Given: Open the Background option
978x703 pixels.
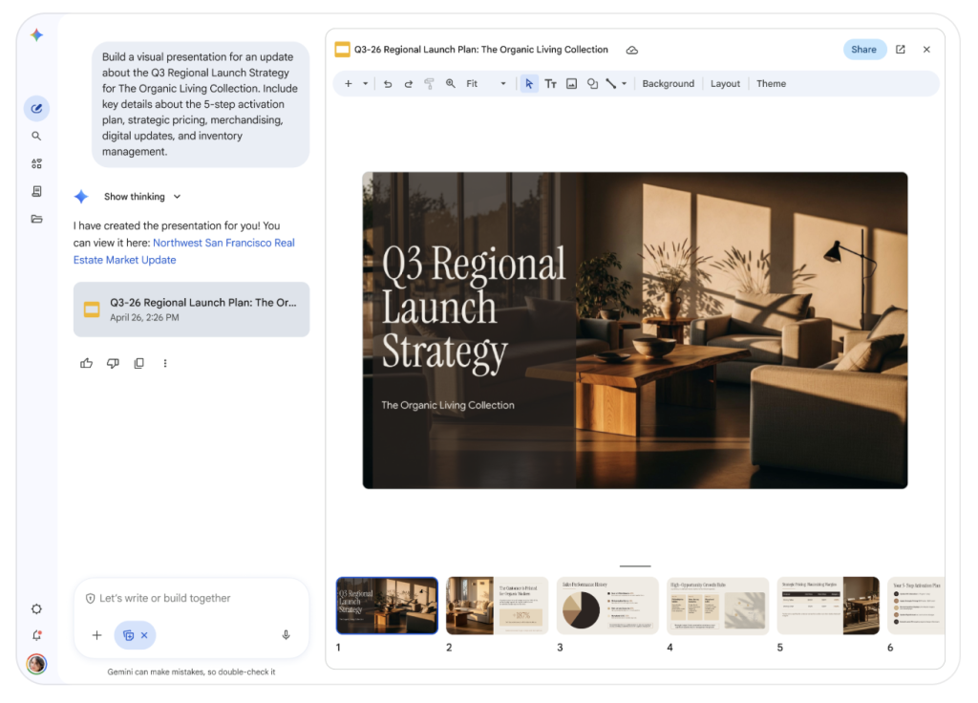Looking at the screenshot, I should point(668,84).
